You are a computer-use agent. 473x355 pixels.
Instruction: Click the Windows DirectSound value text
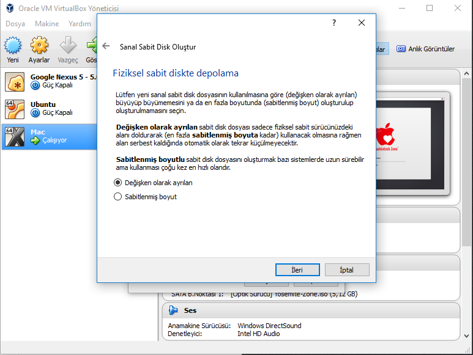tap(269, 326)
